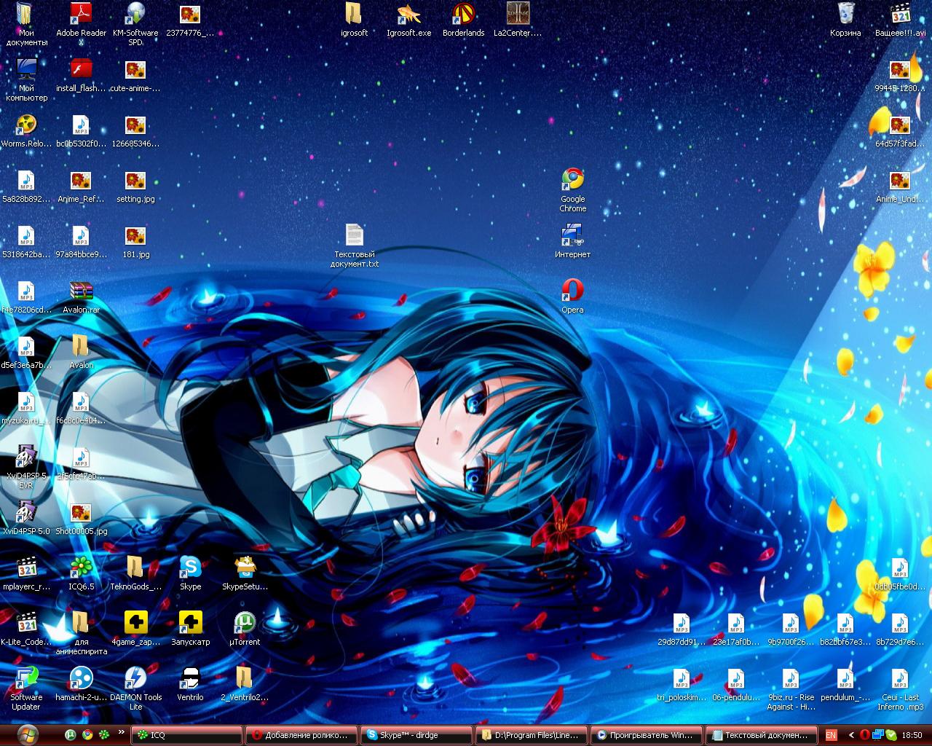
Task: Show hidden system tray icons arrow
Action: click(850, 735)
